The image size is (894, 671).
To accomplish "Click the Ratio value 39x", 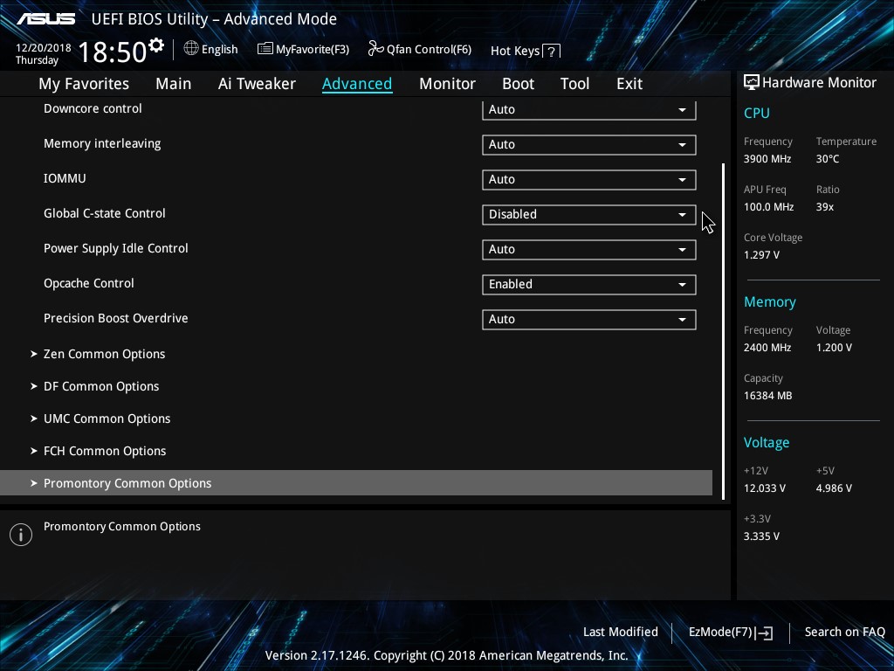I will point(824,207).
